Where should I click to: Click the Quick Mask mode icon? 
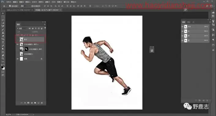click(x=3, y=72)
